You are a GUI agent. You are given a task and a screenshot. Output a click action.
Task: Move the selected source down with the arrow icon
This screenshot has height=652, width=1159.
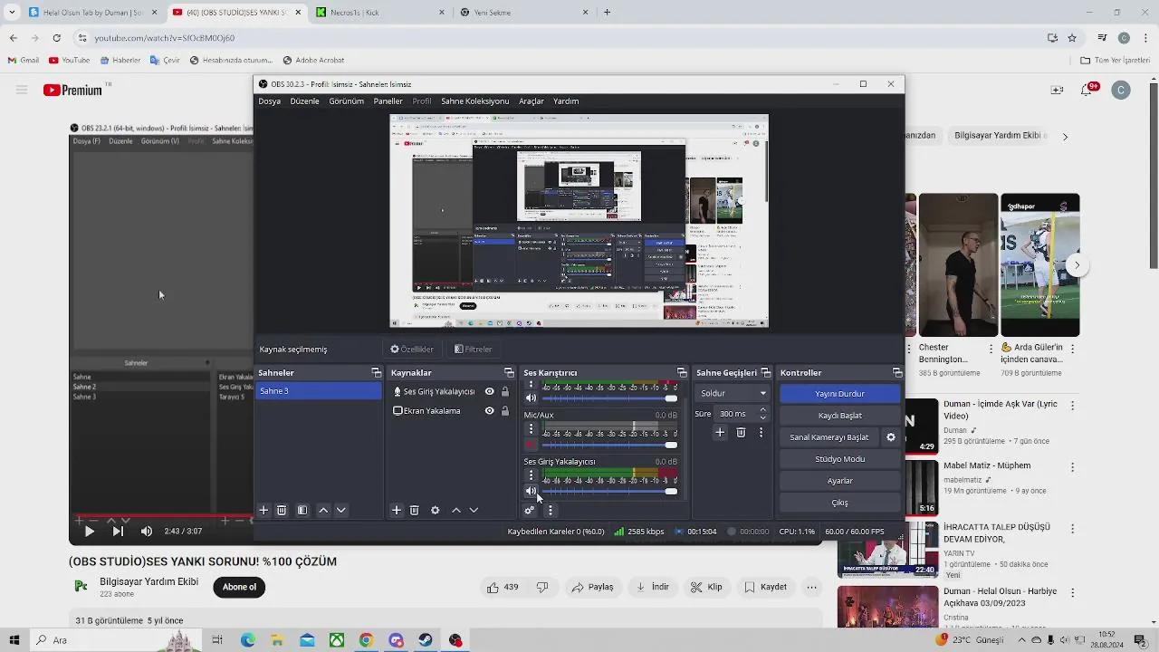(474, 510)
